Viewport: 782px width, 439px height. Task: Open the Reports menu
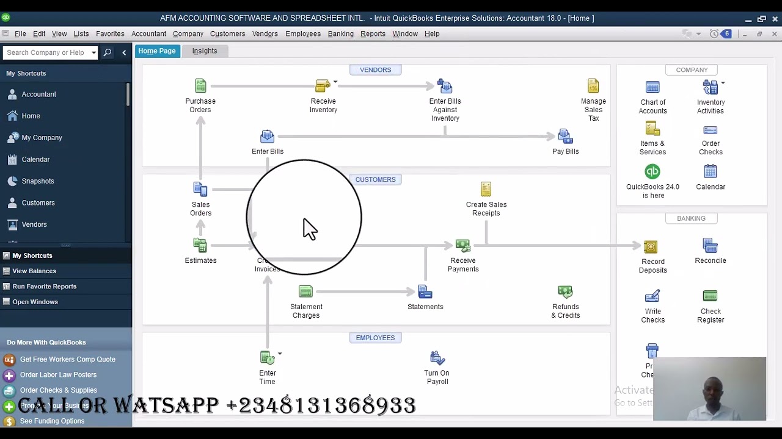click(x=373, y=34)
